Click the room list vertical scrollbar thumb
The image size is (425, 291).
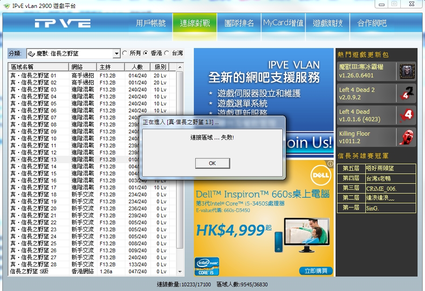click(x=180, y=160)
